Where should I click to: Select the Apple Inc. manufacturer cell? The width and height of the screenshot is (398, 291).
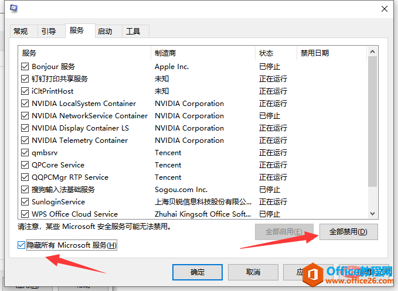tap(172, 67)
